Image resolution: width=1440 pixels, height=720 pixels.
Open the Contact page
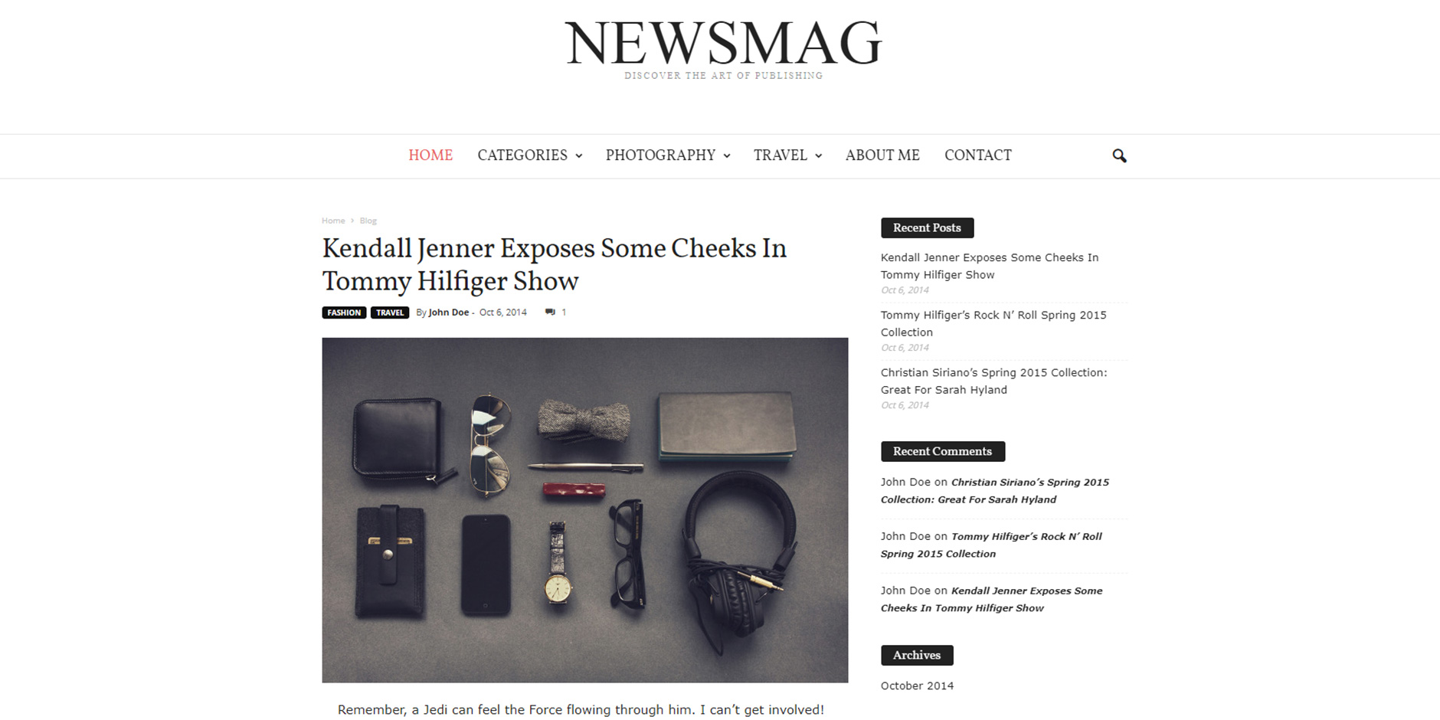tap(978, 155)
